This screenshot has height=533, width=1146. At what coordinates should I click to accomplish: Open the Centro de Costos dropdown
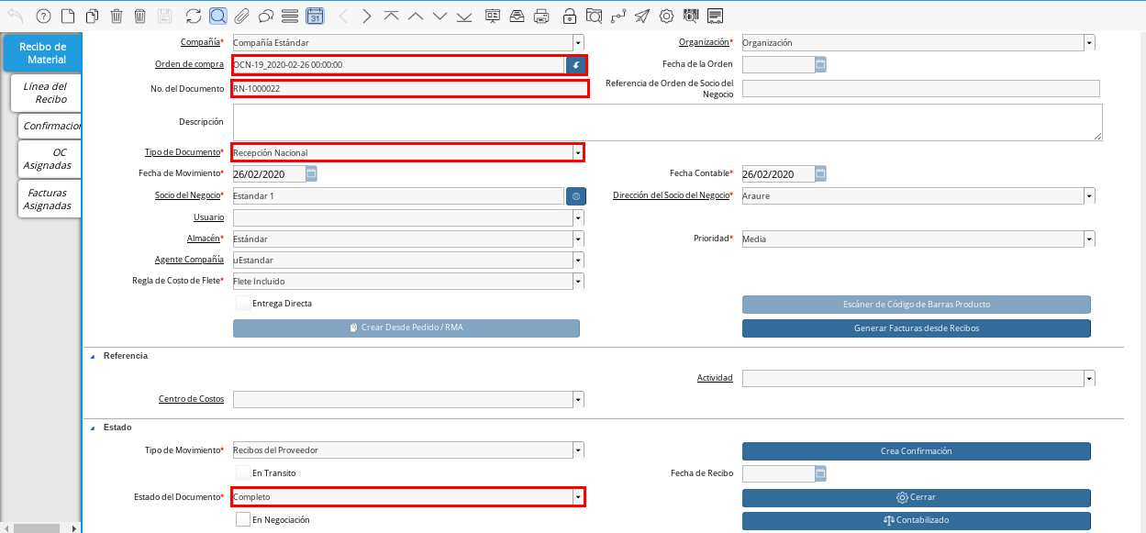click(x=578, y=399)
